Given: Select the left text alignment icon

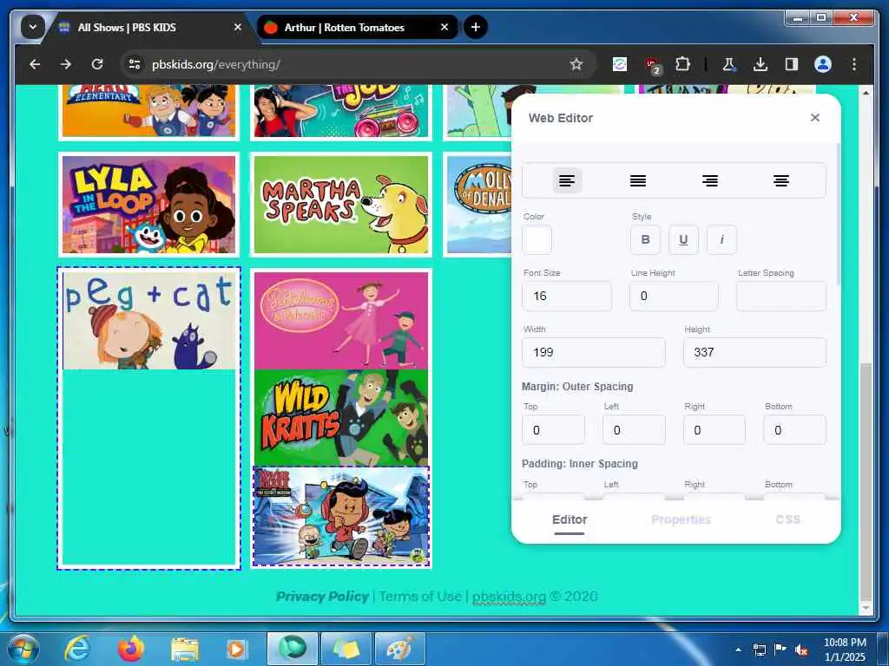Looking at the screenshot, I should pyautogui.click(x=566, y=180).
